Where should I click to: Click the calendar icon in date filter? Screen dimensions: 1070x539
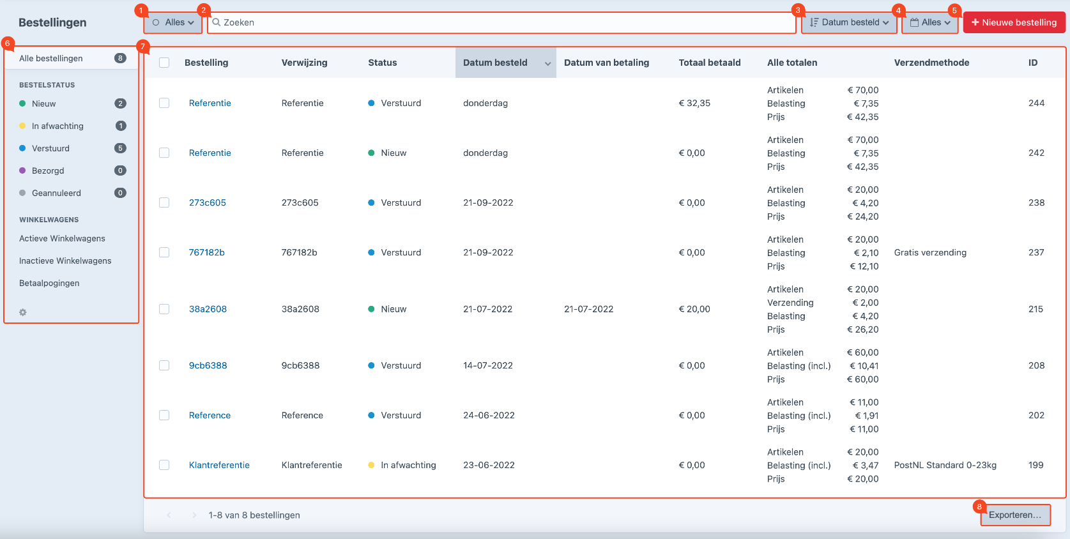point(914,22)
